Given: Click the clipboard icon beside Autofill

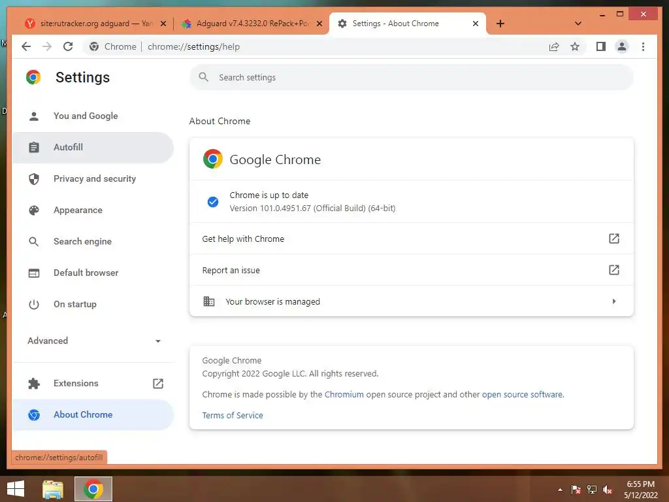Looking at the screenshot, I should (34, 147).
